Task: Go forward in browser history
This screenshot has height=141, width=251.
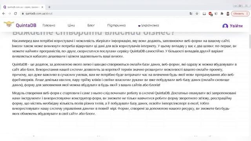Action: 9,14
